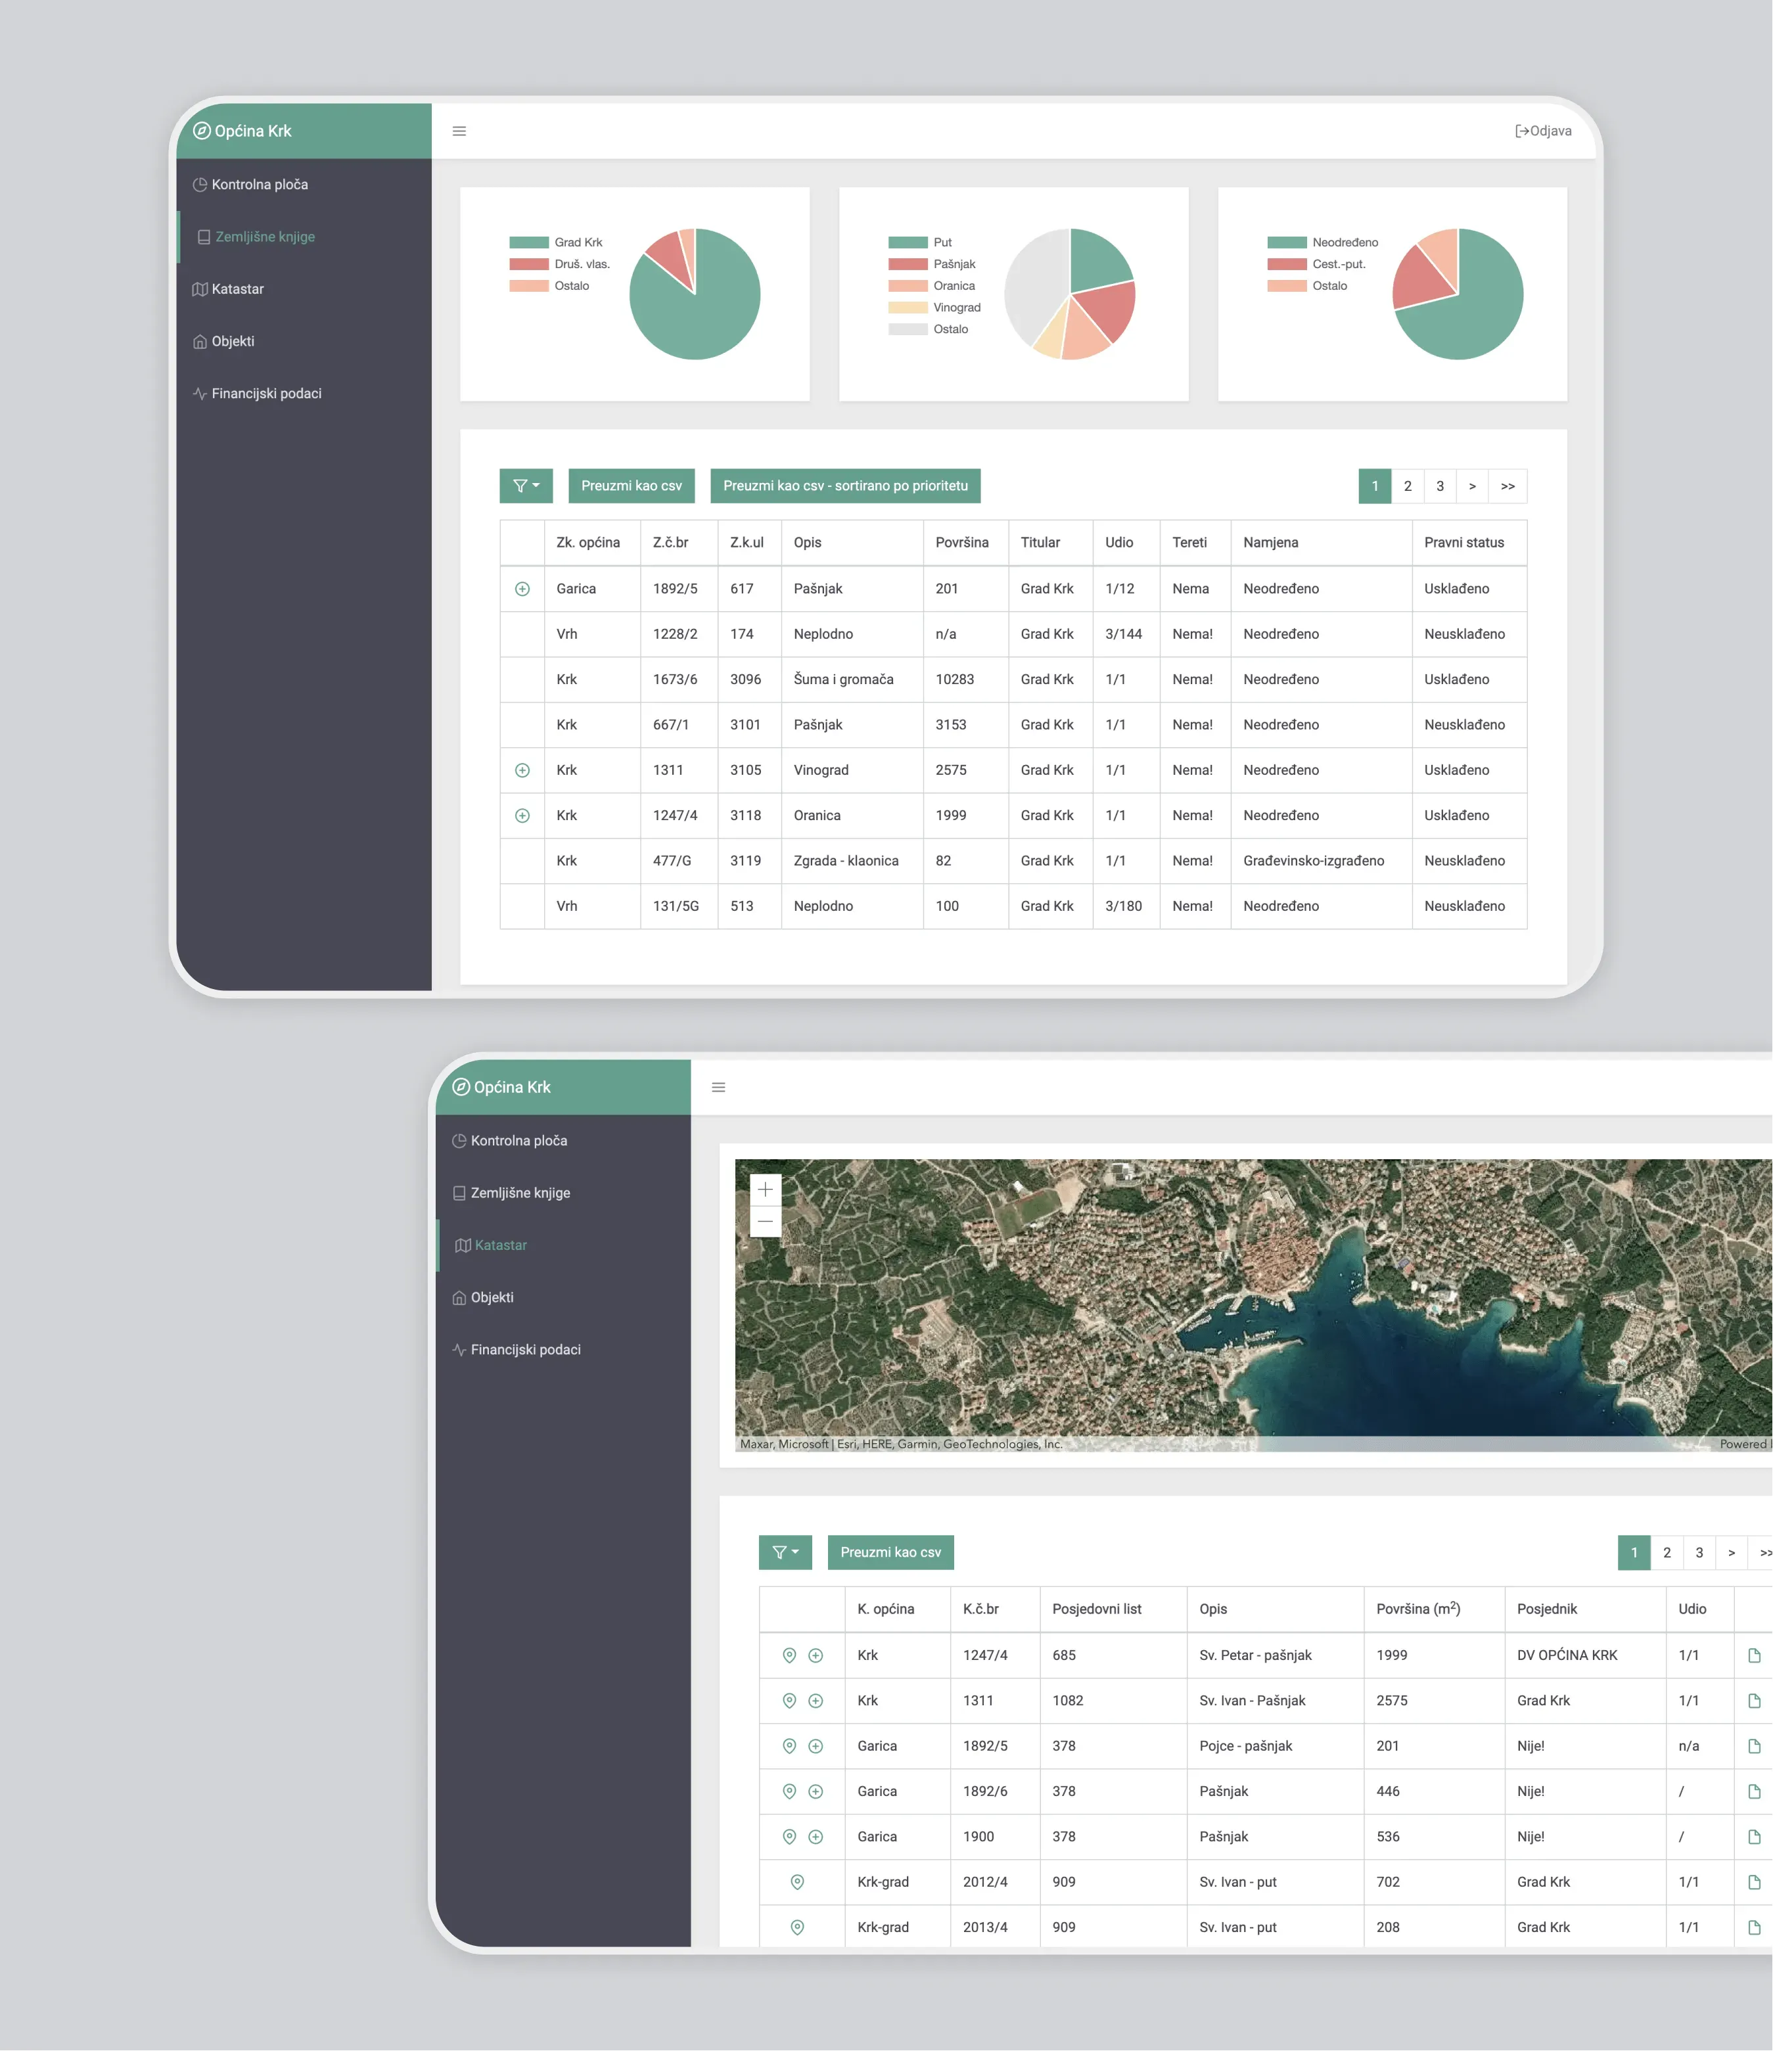Screen dimensions: 1773x2051
Task: Download csv sorted by priority
Action: point(844,486)
